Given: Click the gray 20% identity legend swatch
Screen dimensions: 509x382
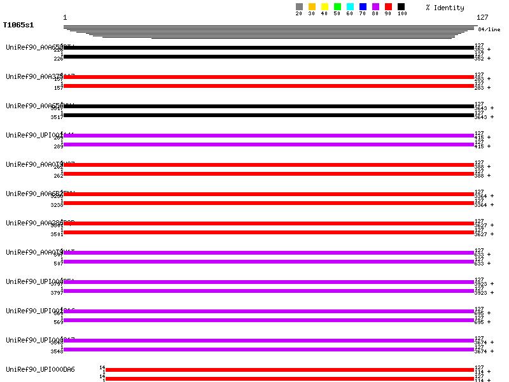Looking at the screenshot, I should pyautogui.click(x=299, y=7).
